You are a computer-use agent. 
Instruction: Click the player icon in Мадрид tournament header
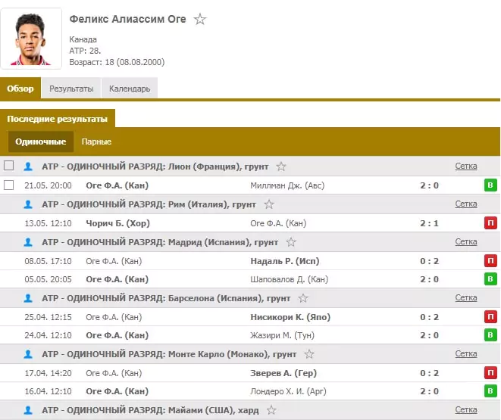(x=28, y=242)
